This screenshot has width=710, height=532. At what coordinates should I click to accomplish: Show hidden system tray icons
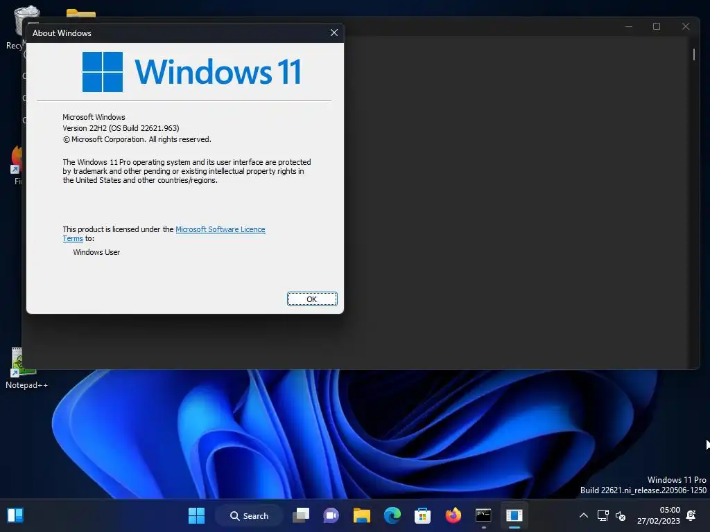(584, 515)
